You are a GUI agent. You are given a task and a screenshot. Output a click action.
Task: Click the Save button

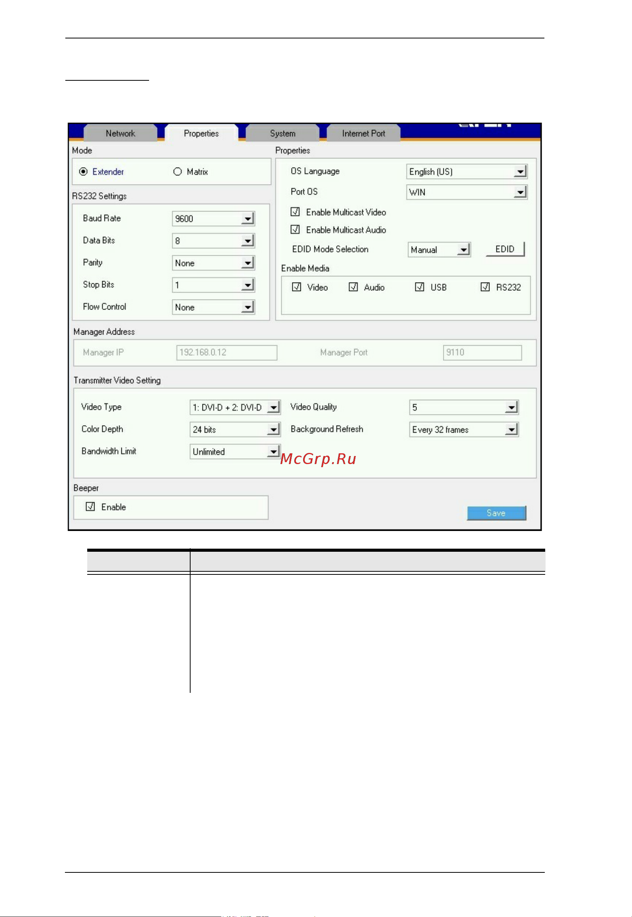point(496,513)
